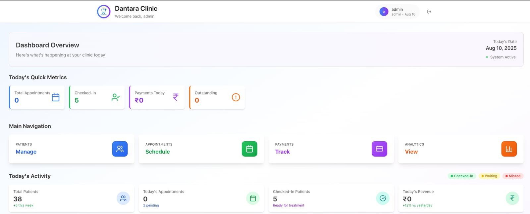Click the Outstanding metric value 0
This screenshot has height=214, width=530.
pos(197,100)
